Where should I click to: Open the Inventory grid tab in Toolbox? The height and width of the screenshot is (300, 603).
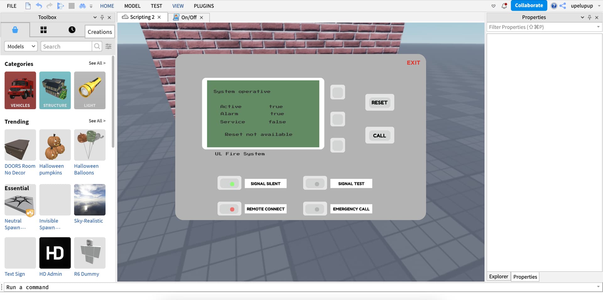click(x=43, y=30)
